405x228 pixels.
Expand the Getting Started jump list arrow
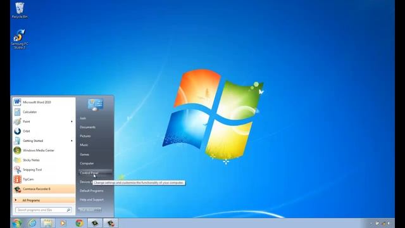point(72,141)
